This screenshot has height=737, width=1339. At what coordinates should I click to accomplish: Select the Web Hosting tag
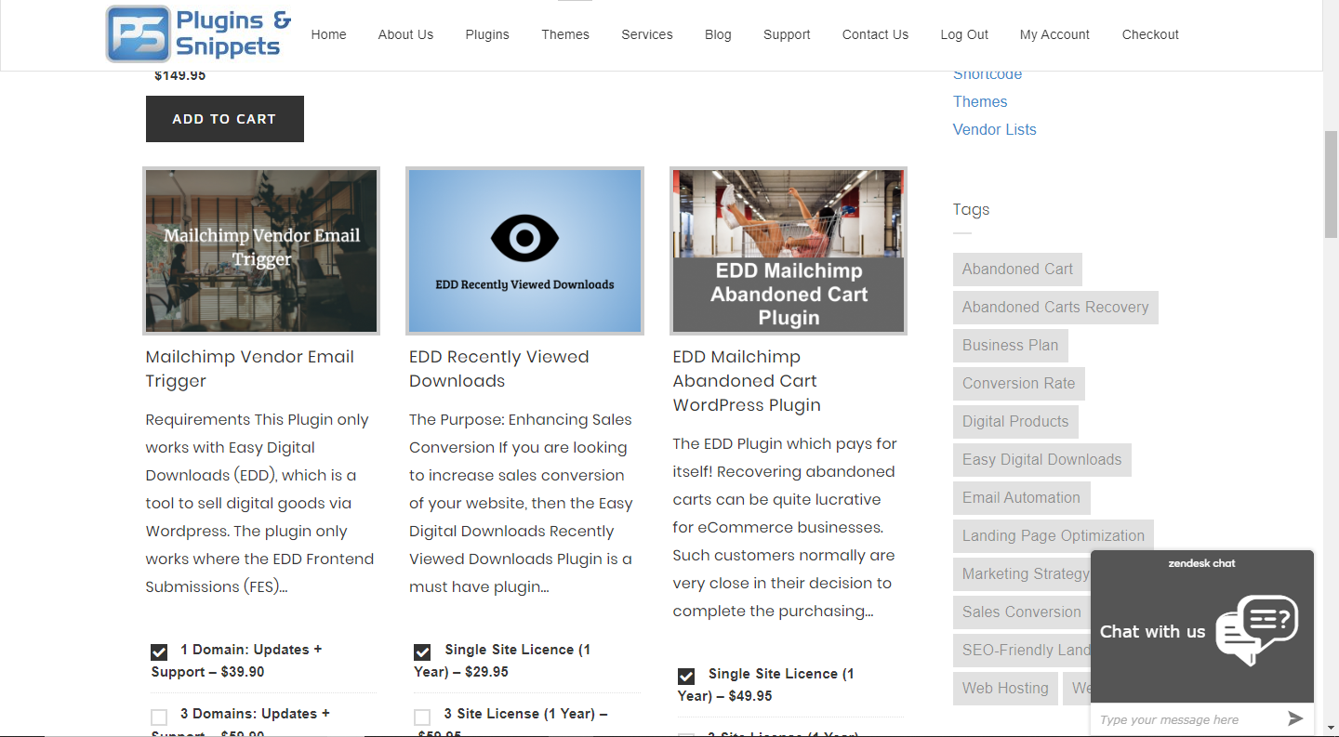tap(1005, 689)
